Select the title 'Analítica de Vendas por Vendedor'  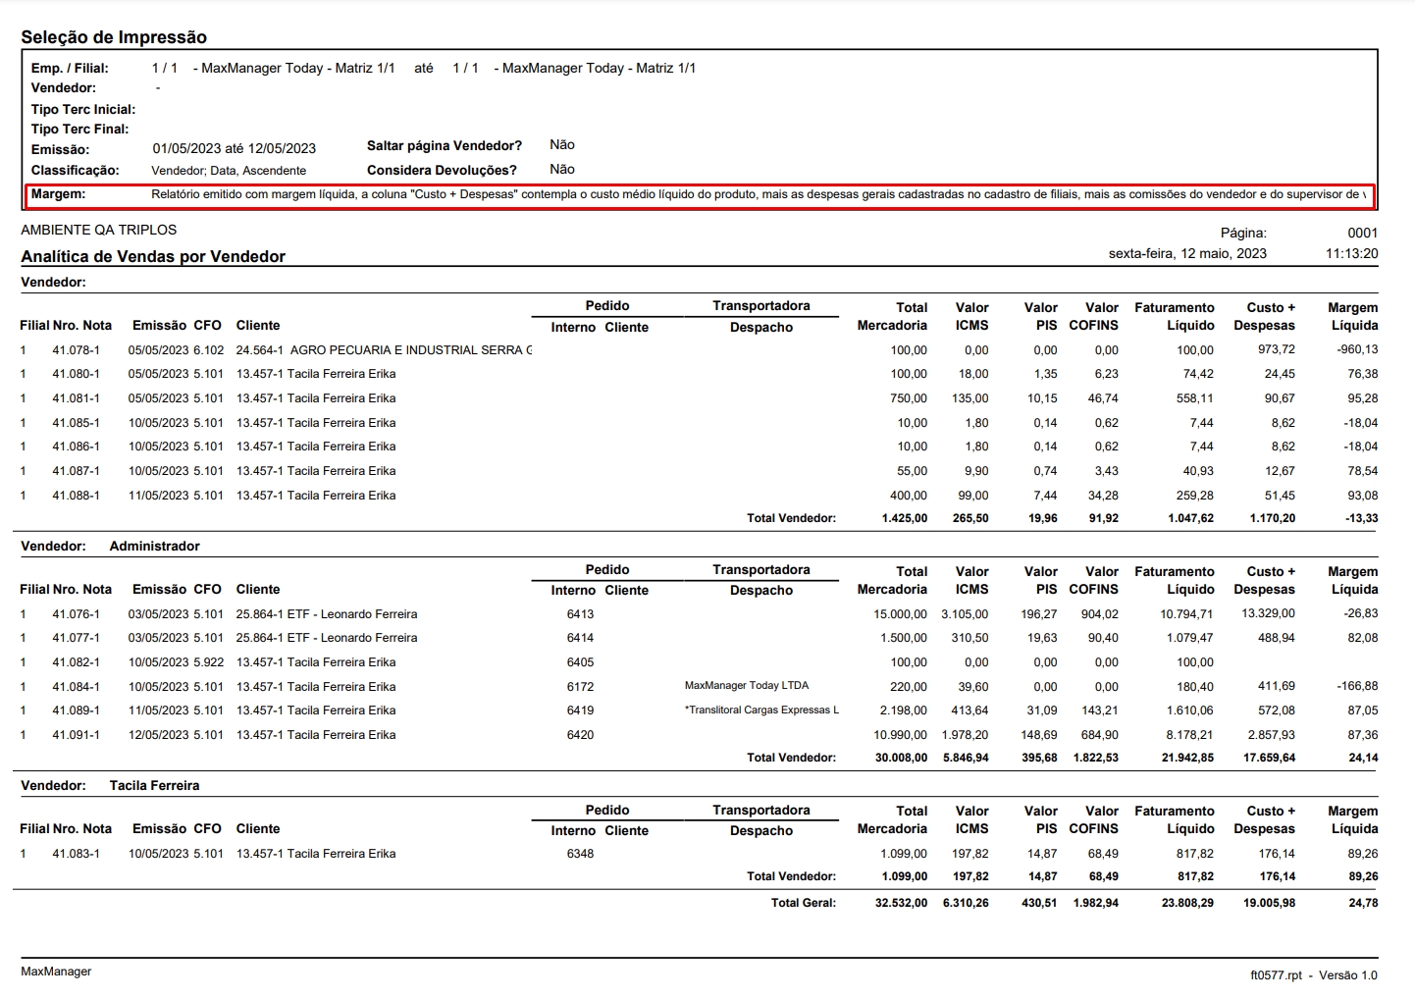153,256
